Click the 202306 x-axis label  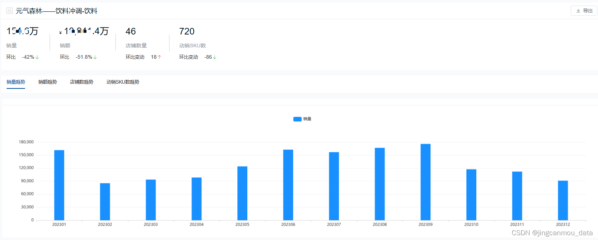[x=288, y=225]
